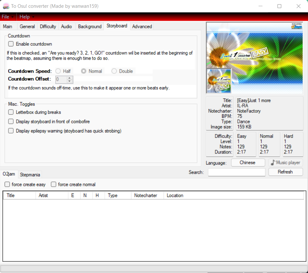Click the H column header
The height and width of the screenshot is (273, 308).
coord(99,195)
